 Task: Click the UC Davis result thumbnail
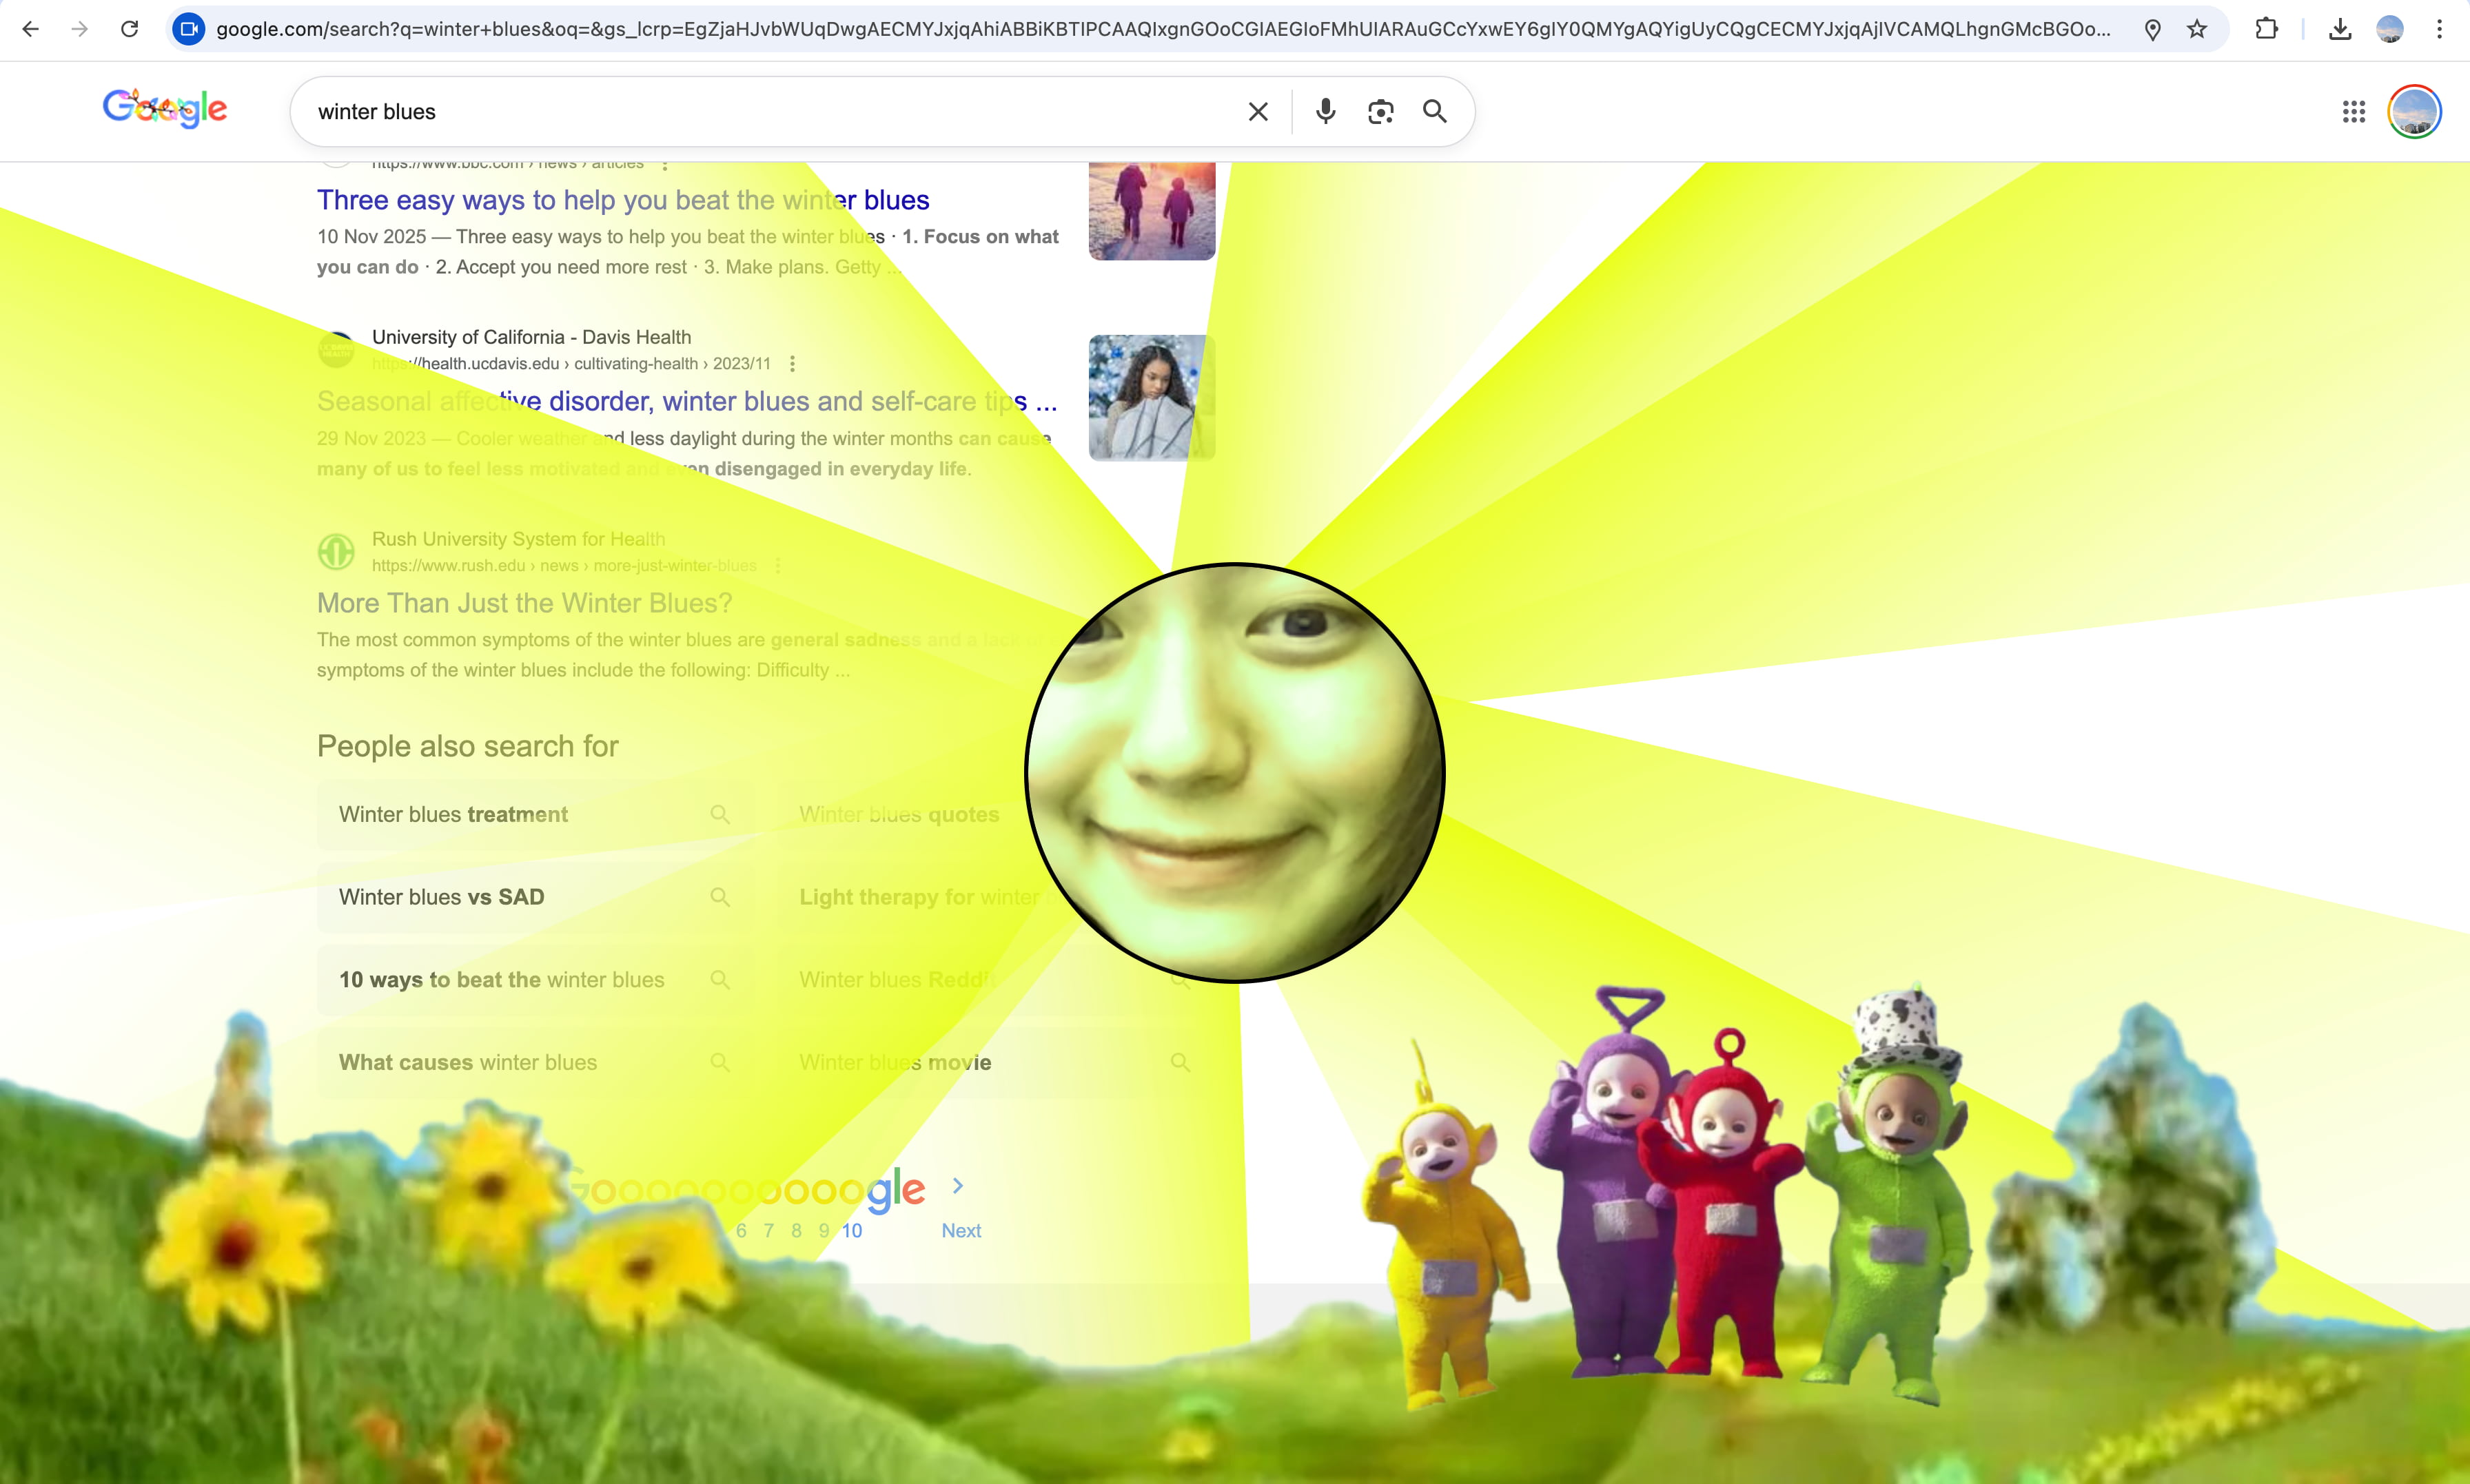pos(1151,398)
